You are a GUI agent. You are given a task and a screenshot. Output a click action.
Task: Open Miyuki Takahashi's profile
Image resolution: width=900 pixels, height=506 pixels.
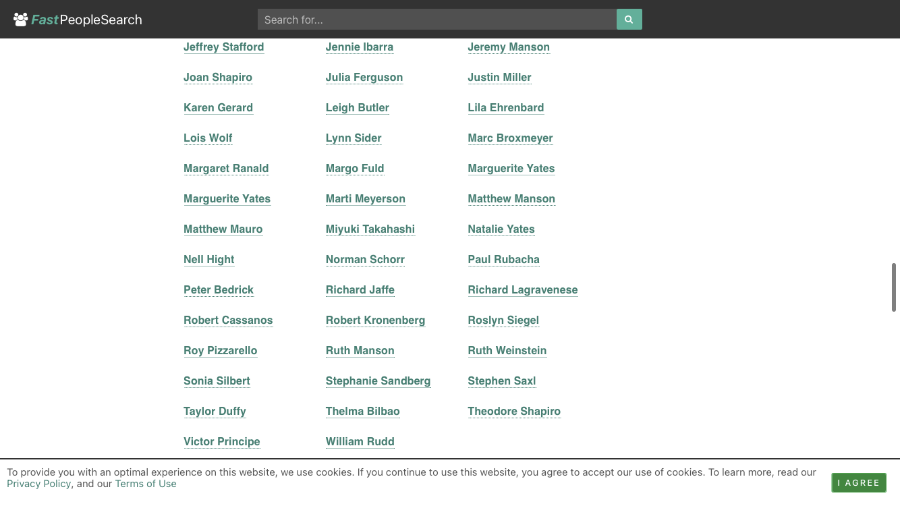click(370, 229)
